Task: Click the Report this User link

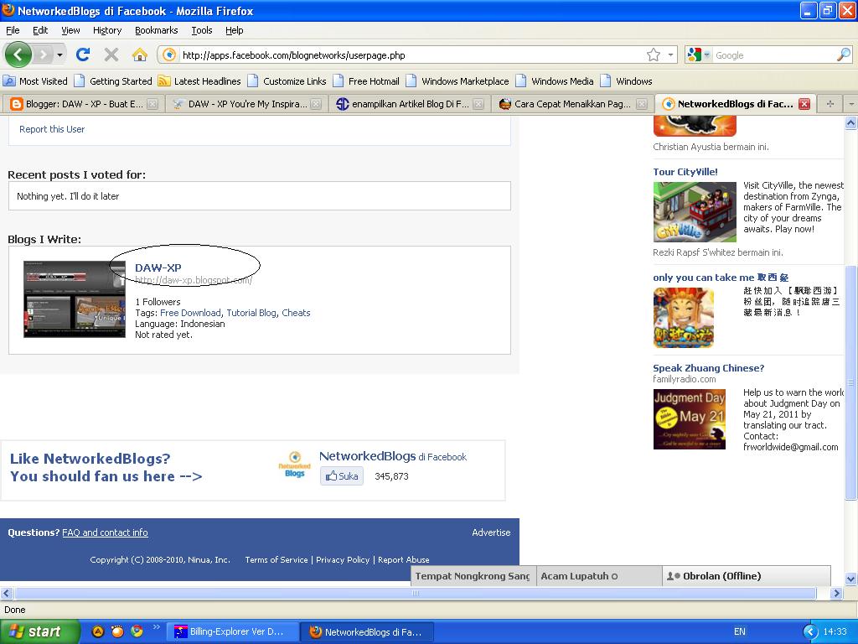Action: tap(52, 129)
